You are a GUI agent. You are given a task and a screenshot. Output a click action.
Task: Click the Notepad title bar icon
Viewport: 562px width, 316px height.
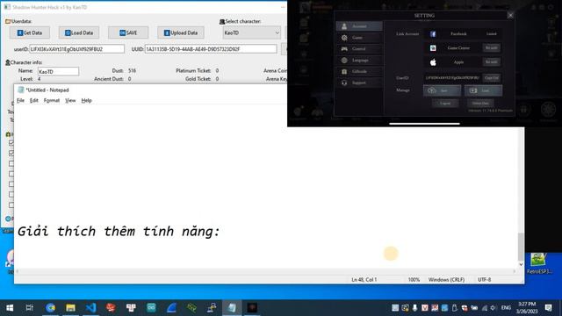pos(21,90)
